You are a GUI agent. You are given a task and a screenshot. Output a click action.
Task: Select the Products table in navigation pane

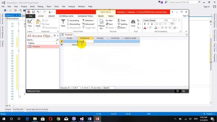(x=43, y=47)
